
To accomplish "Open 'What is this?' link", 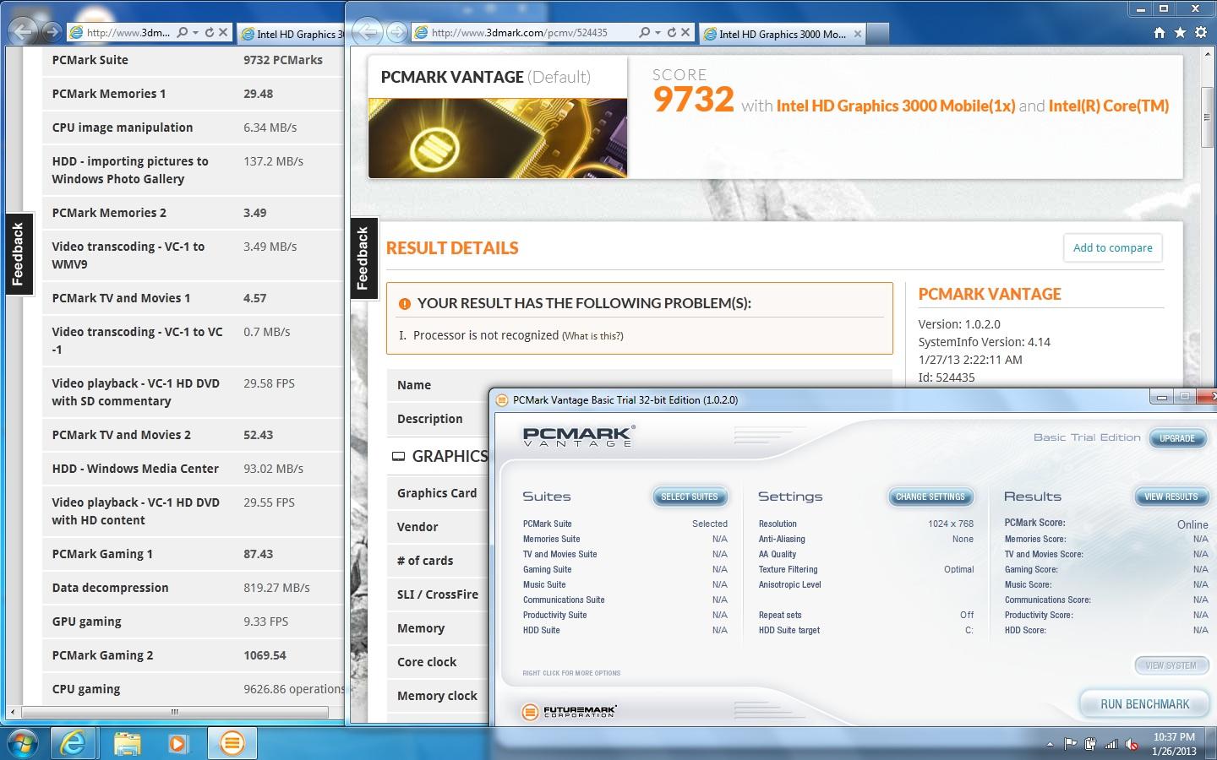I will [x=592, y=336].
